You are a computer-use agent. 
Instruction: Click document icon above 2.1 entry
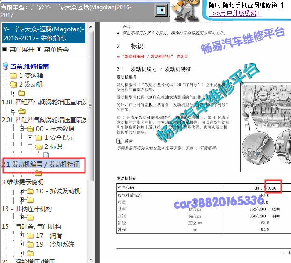tap(46, 155)
